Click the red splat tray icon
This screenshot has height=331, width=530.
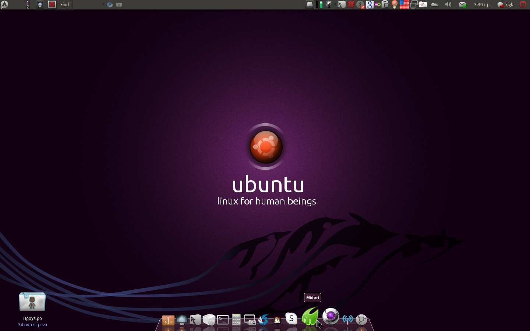[x=351, y=4]
